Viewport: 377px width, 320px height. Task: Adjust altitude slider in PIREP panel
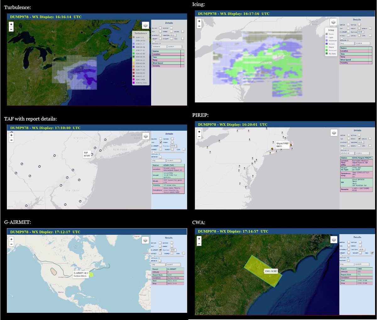tap(342, 148)
